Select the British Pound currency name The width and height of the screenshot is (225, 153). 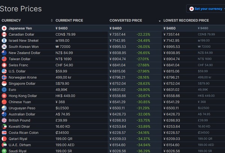click(19, 120)
